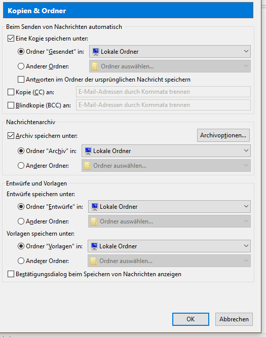Click the computer icon in the Archiv dropdown
The width and height of the screenshot is (266, 337).
pos(88,151)
